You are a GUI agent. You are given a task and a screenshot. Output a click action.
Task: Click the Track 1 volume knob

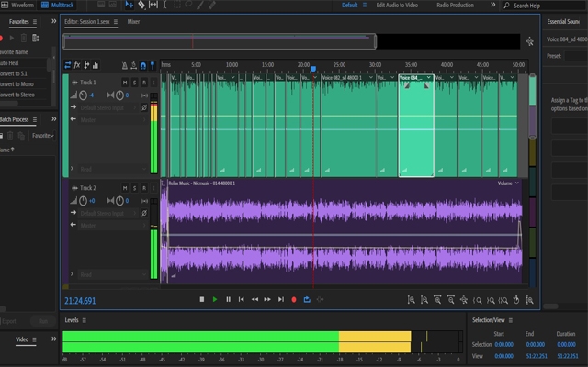coord(84,95)
